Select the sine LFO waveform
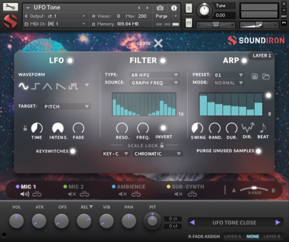 (24, 86)
